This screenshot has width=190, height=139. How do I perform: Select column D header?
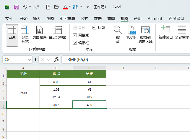123,68
